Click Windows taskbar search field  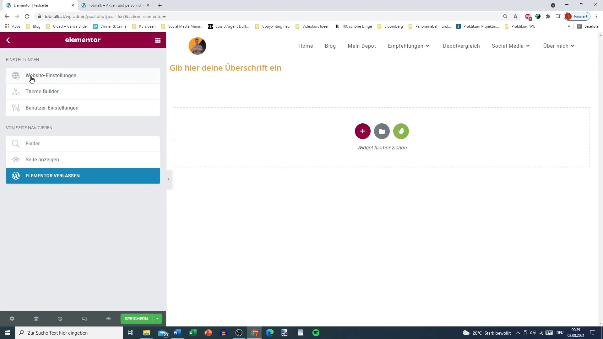tap(69, 333)
